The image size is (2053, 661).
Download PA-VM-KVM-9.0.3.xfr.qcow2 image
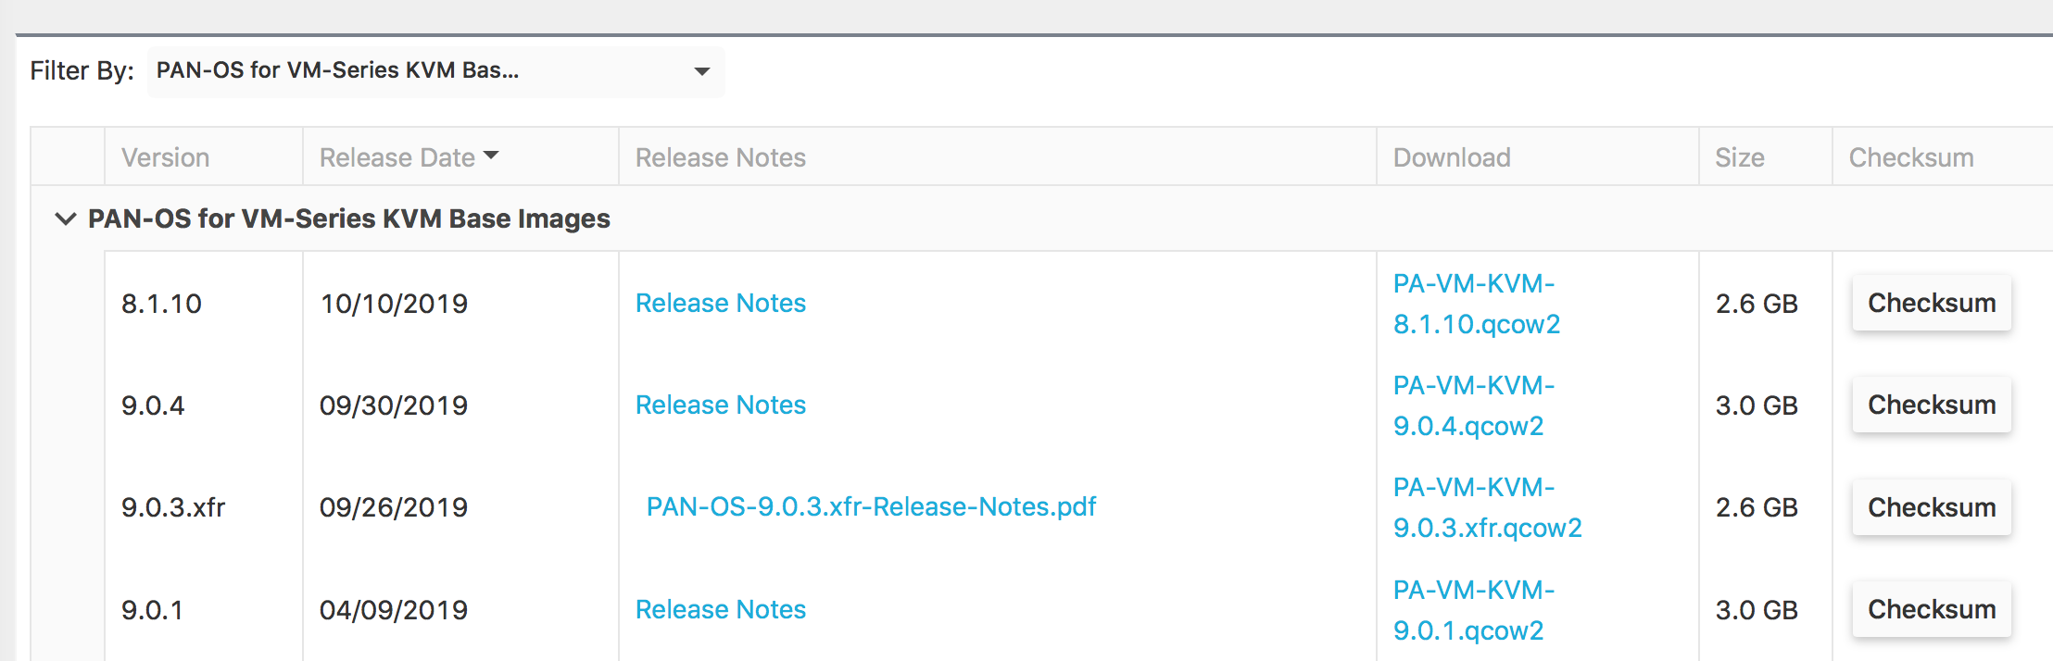1486,508
